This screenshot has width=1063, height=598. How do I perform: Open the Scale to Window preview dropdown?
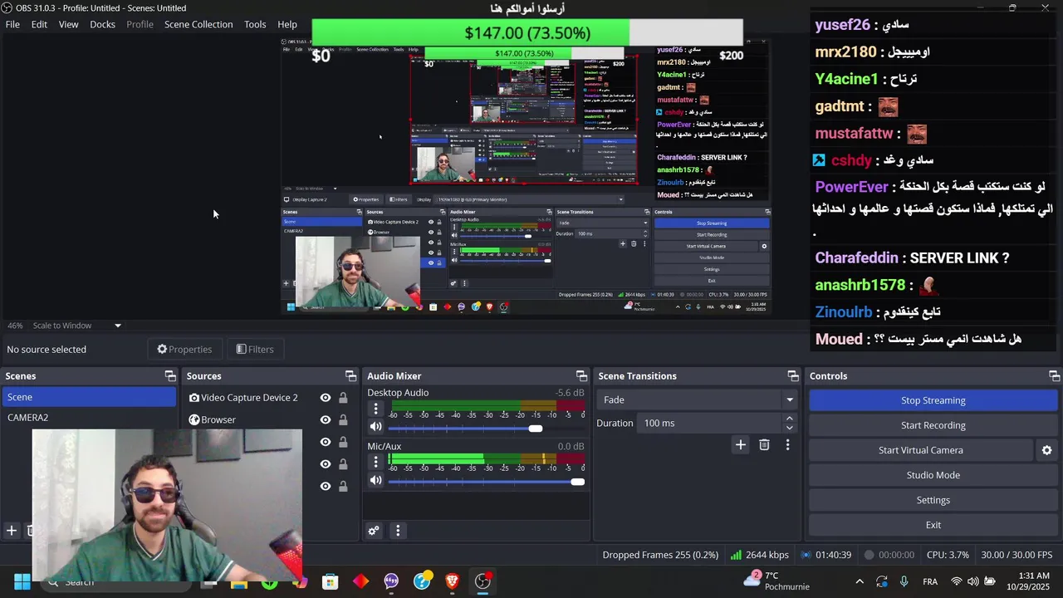point(77,326)
